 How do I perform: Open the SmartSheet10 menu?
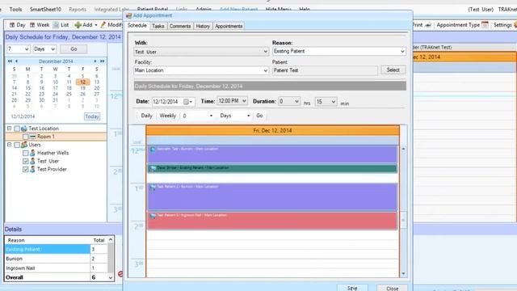(45, 9)
